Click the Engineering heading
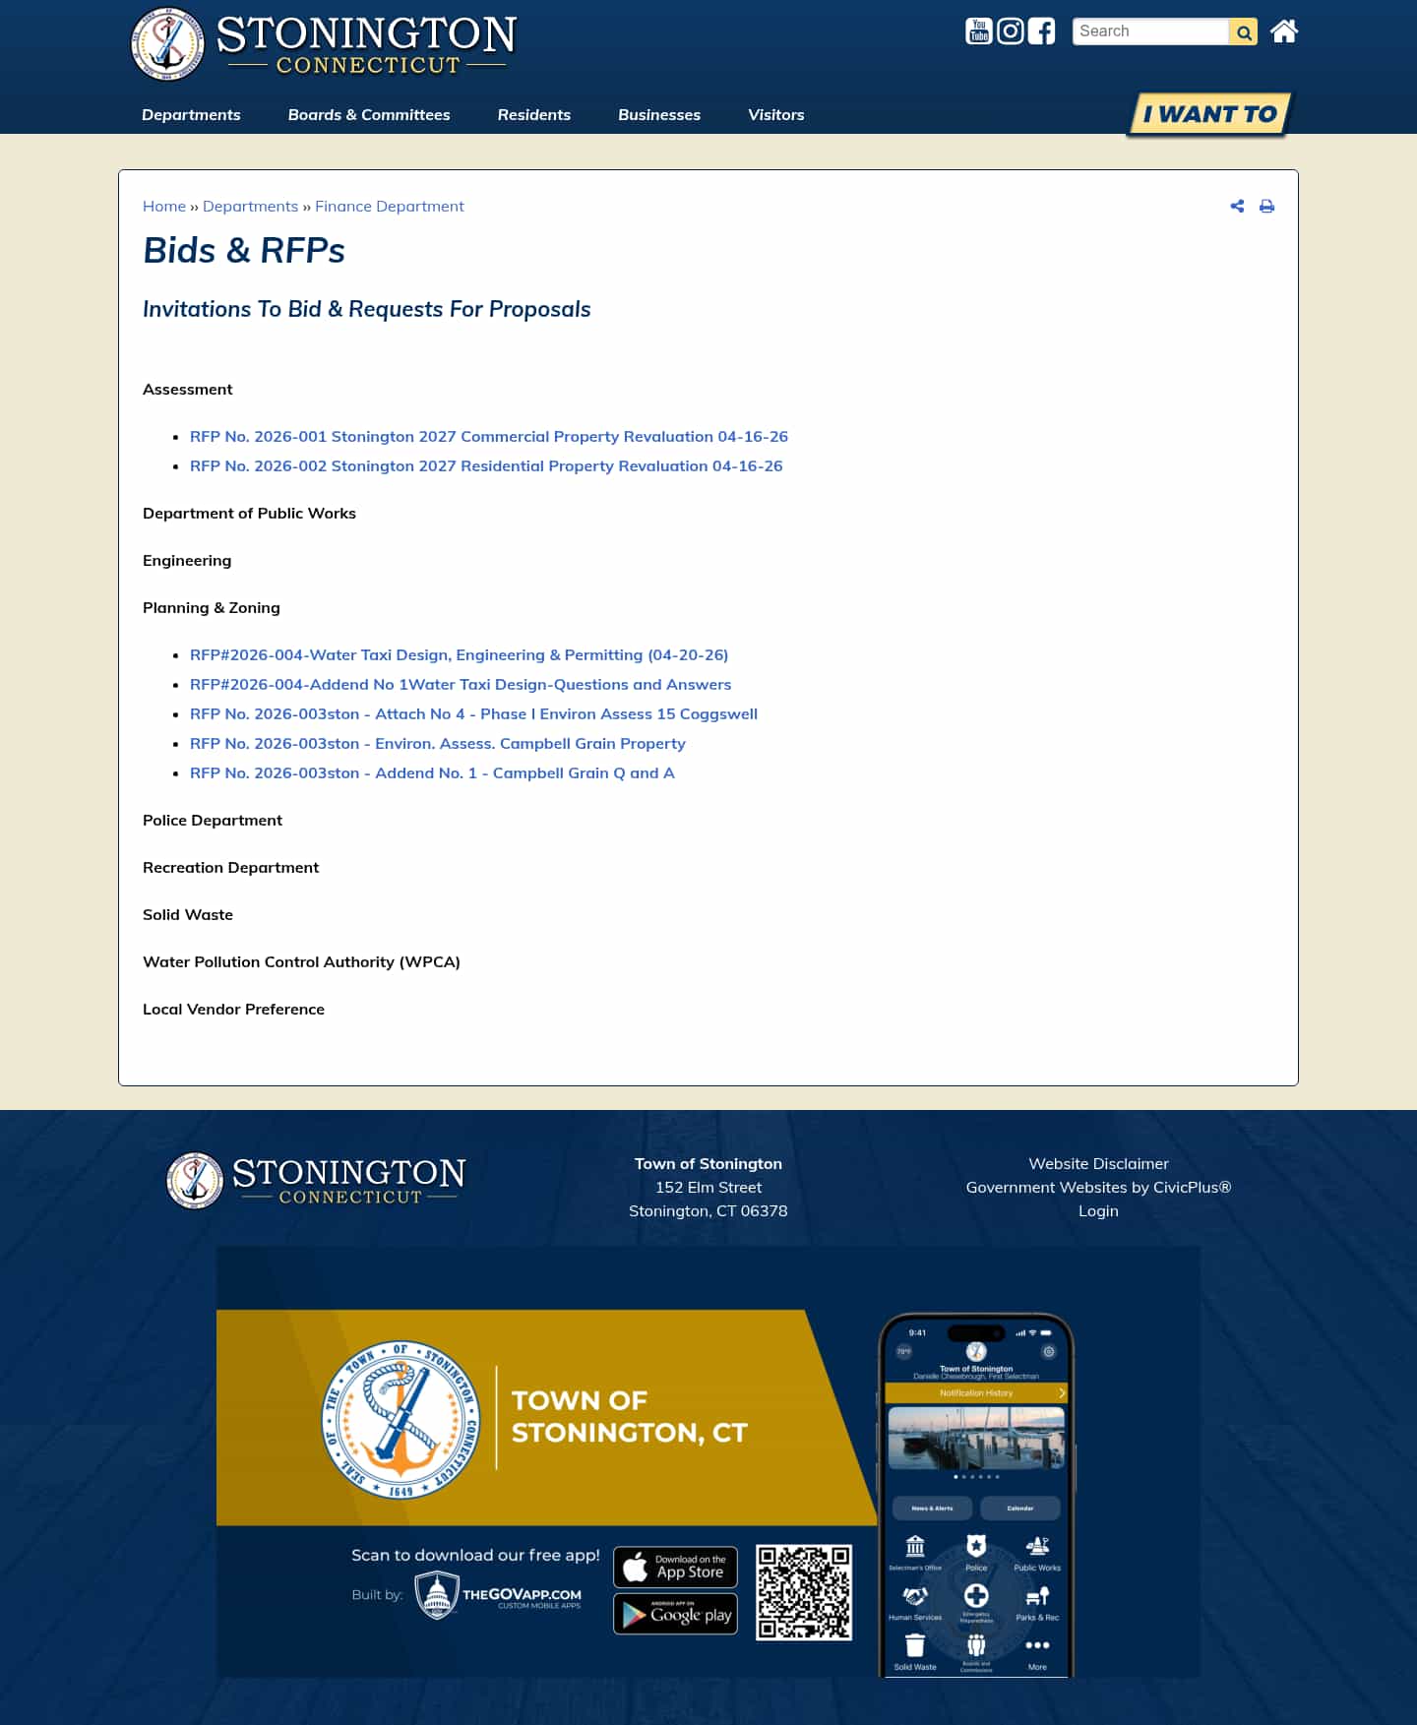The image size is (1417, 1725). pyautogui.click(x=187, y=560)
